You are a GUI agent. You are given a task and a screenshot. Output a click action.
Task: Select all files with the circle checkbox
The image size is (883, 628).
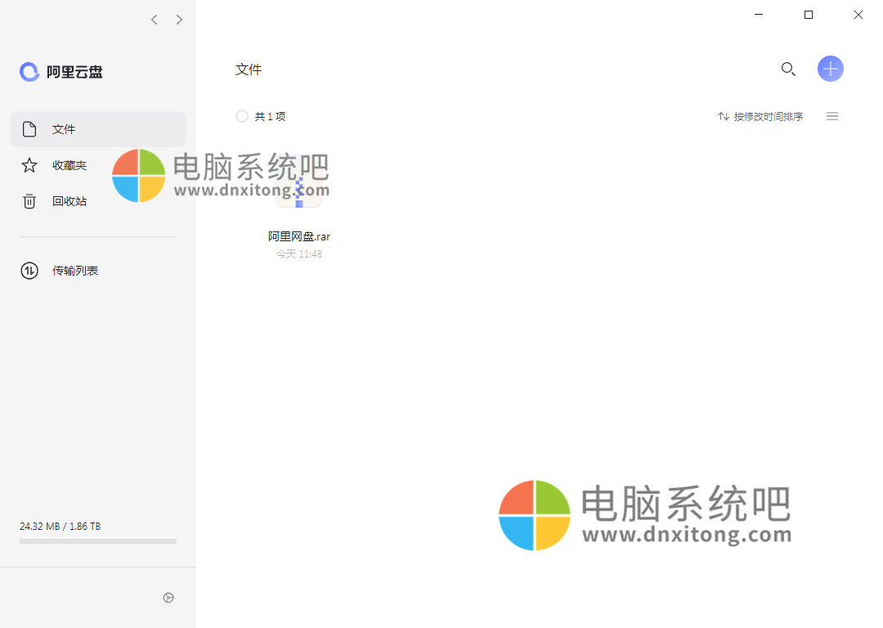coord(241,116)
